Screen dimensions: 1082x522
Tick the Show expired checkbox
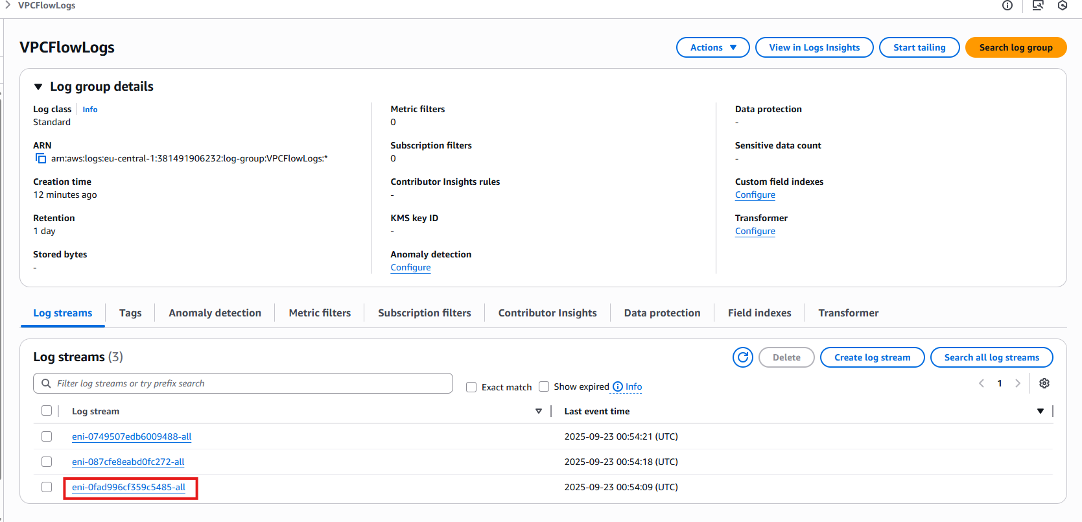point(544,386)
